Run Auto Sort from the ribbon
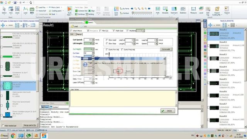This screenshot has width=247, height=139. pyautogui.click(x=116, y=11)
